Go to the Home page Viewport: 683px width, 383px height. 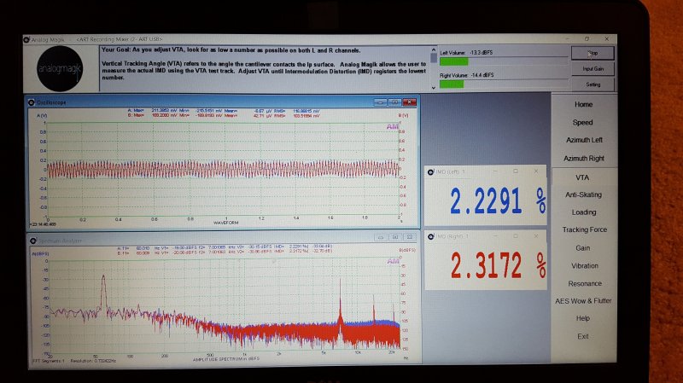click(x=583, y=104)
